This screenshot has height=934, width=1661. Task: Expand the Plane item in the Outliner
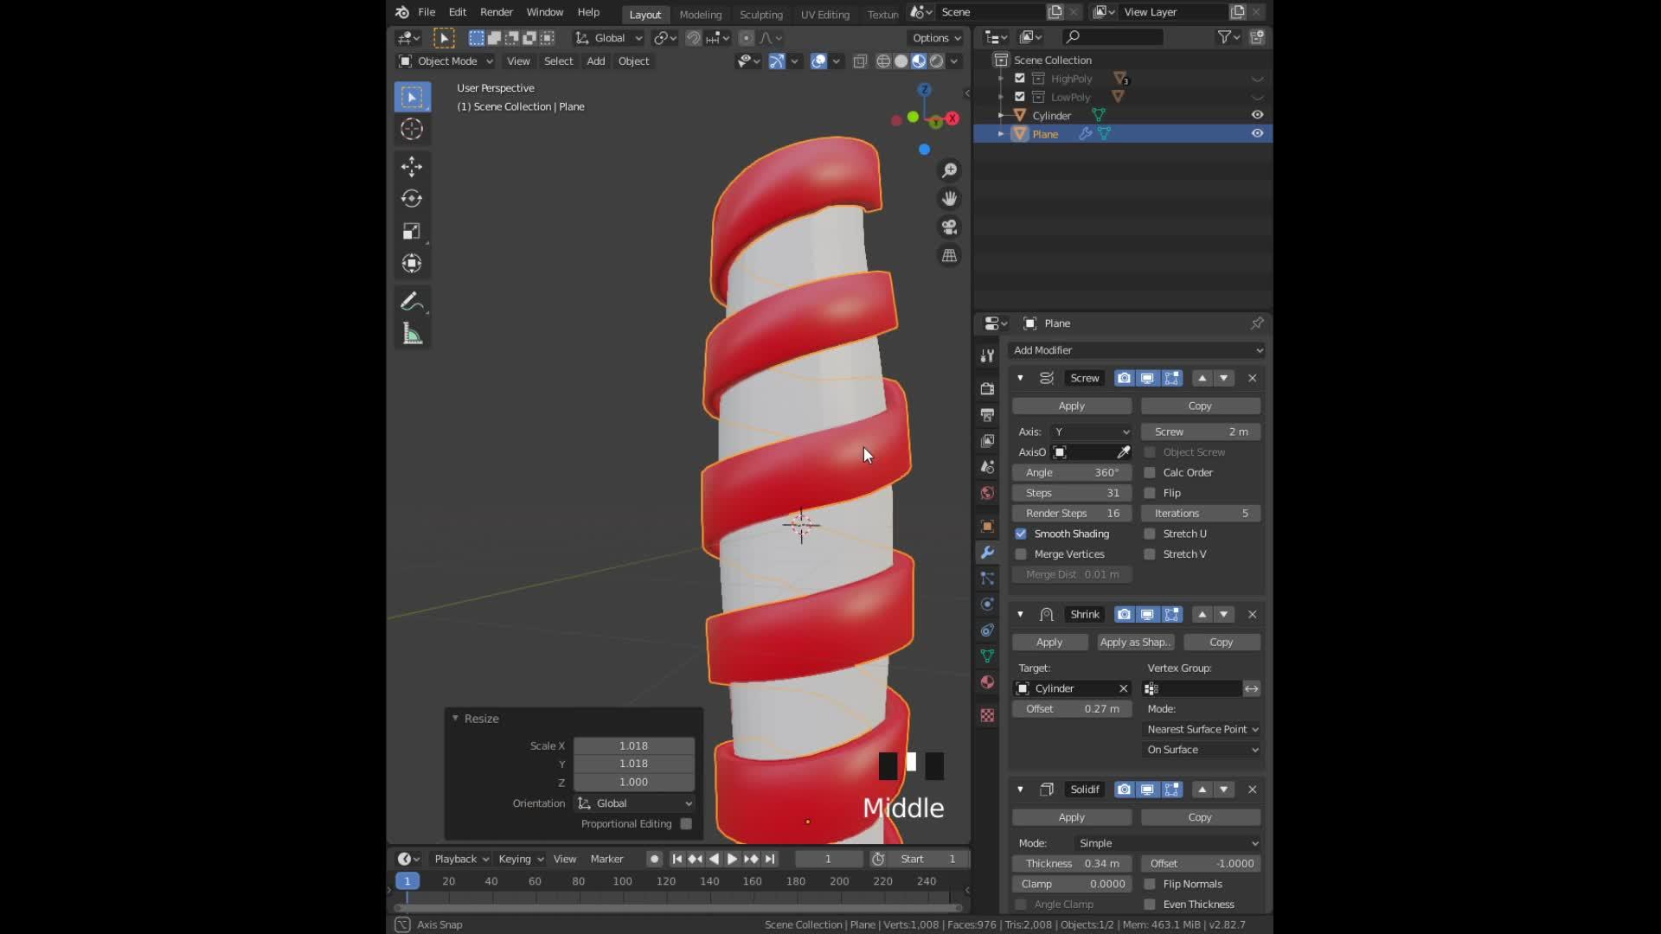(x=1001, y=133)
